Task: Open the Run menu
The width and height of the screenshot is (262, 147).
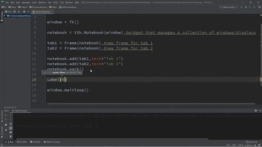Action: [x=50, y=2]
